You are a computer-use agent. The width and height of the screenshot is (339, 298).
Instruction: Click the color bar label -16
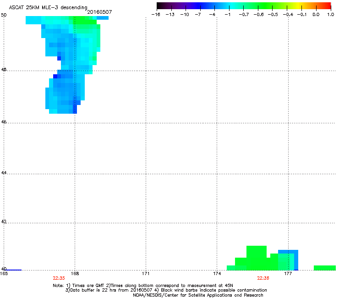click(x=156, y=15)
